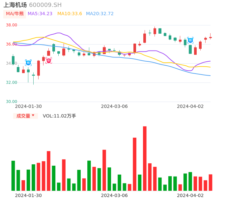Click the 32.00 price axis label
The height and width of the screenshot is (200, 226).
[12, 83]
